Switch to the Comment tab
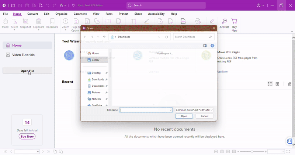Viewport: 295px width, 155px height. coord(80,14)
